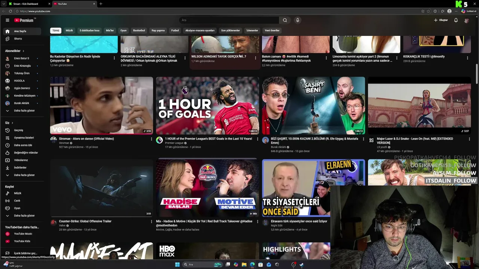Select Yeni öneriler chip
Image resolution: width=479 pixels, height=269 pixels.
(272, 31)
